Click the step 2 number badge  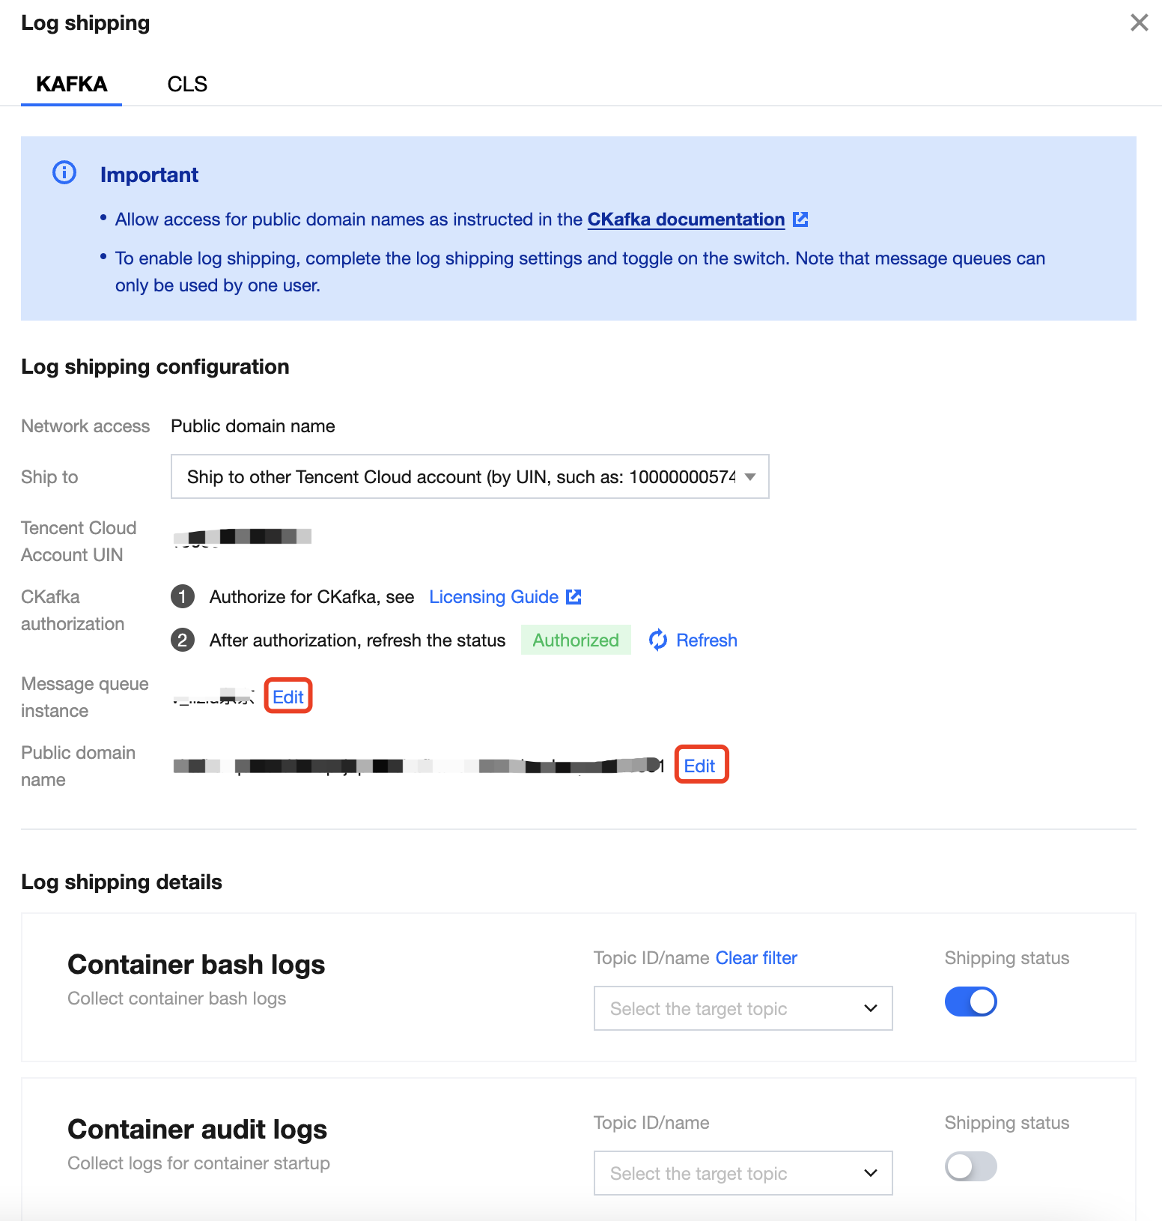tap(183, 640)
